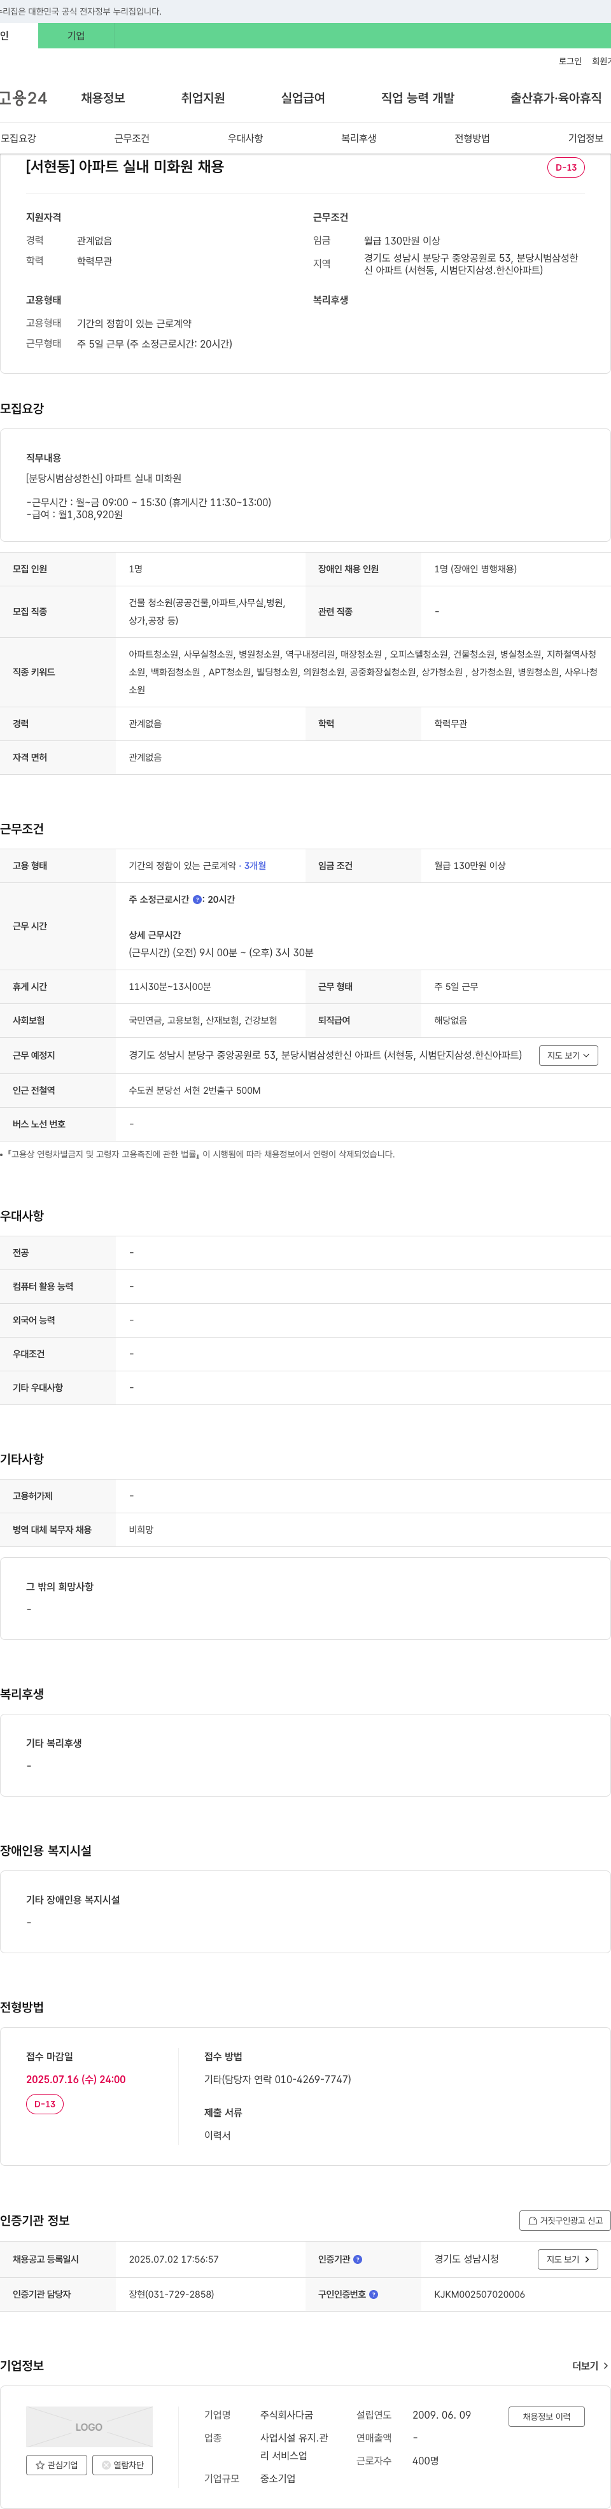Viewport: 611px width, 2509px height.
Task: Jump to 전형방법 section tab
Action: [x=473, y=138]
